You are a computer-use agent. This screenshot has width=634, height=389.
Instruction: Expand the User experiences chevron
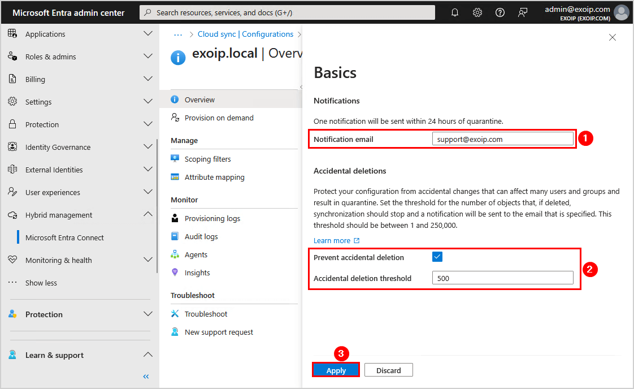(148, 192)
